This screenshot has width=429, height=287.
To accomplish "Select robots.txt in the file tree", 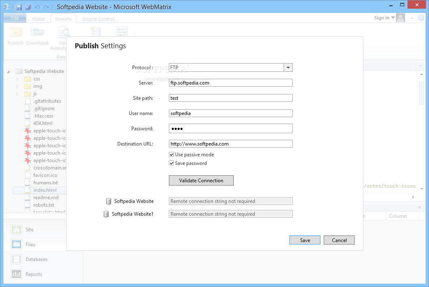I will coord(43,205).
